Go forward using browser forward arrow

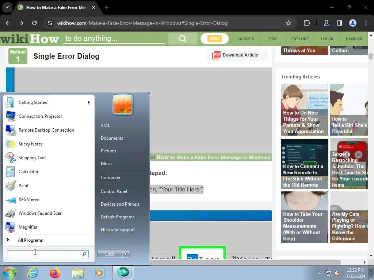click(x=21, y=23)
